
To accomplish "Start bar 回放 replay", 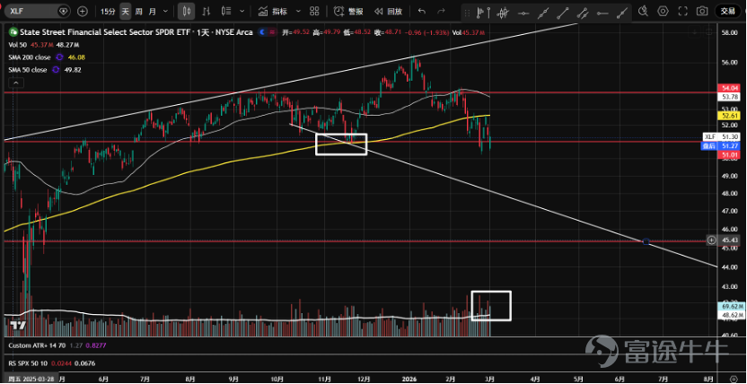I will click(388, 11).
